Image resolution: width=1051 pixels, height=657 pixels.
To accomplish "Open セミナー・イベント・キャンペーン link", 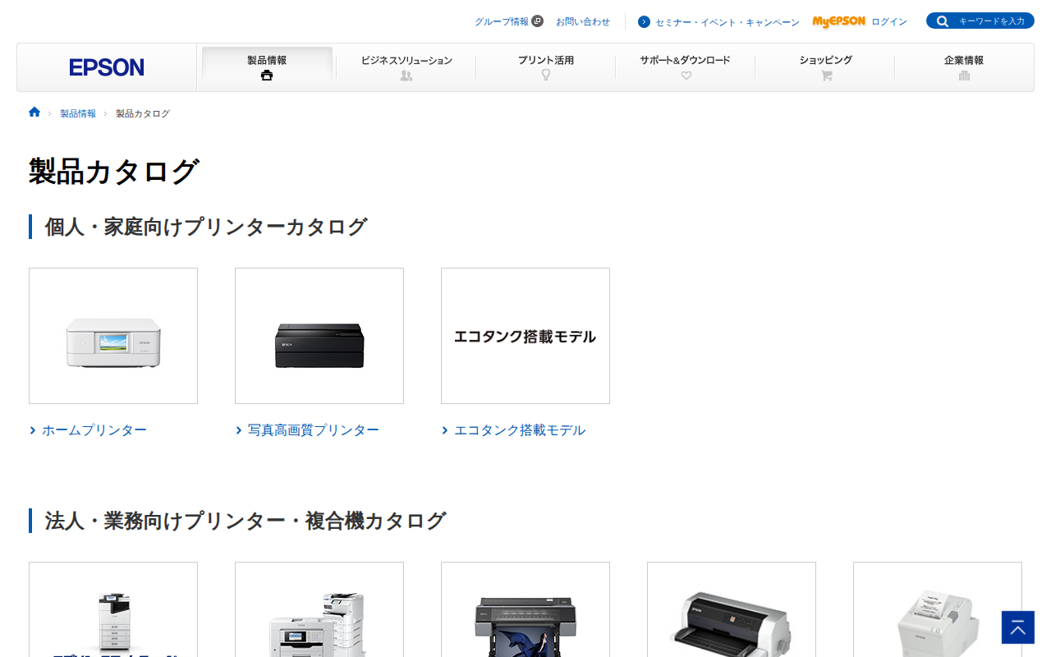I will [x=727, y=23].
